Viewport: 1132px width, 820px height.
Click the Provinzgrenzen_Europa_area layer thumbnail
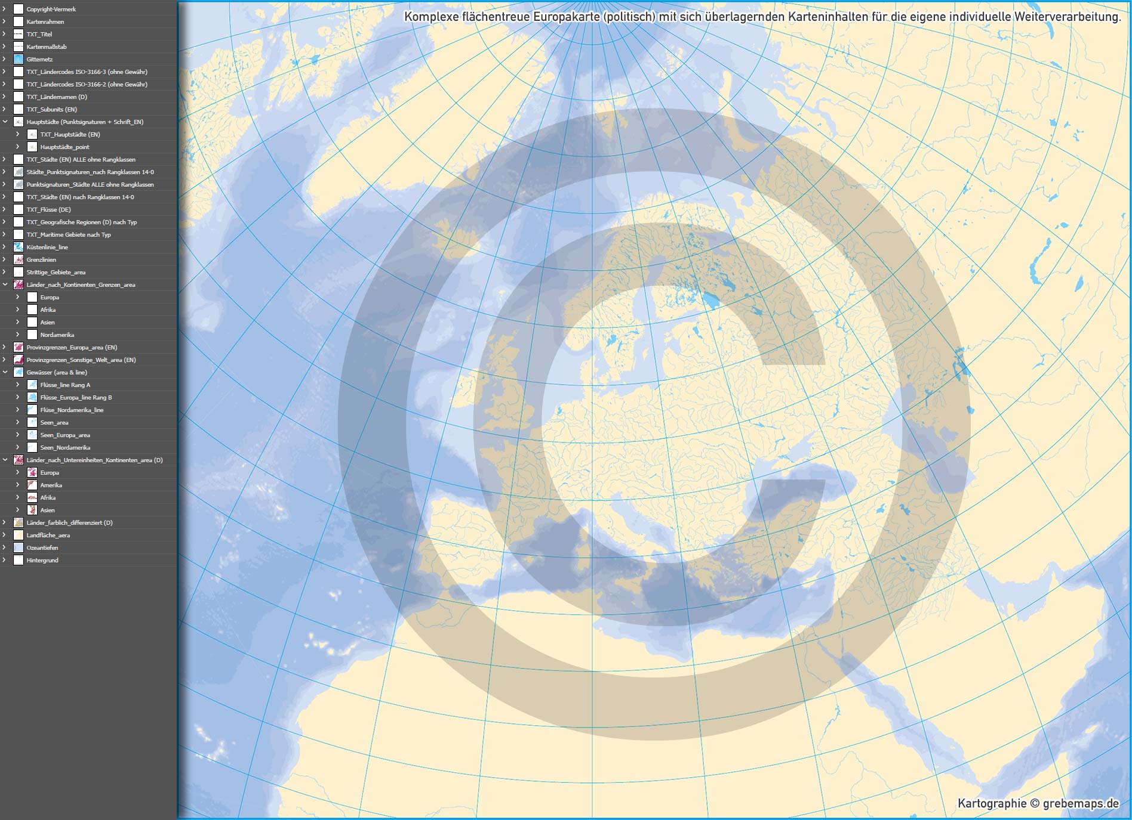click(18, 347)
